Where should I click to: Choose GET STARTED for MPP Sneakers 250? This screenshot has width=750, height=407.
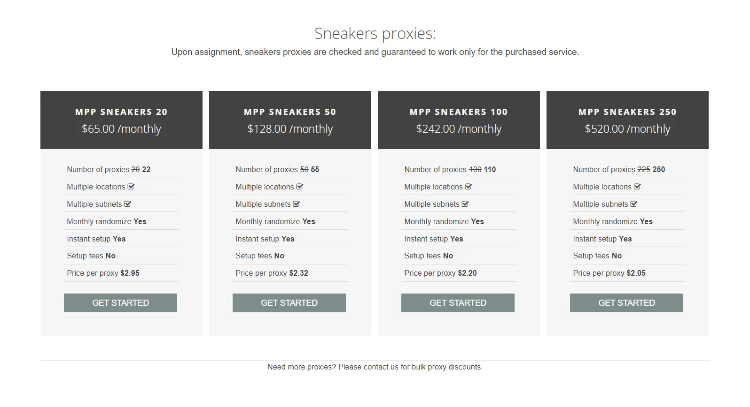(x=626, y=303)
